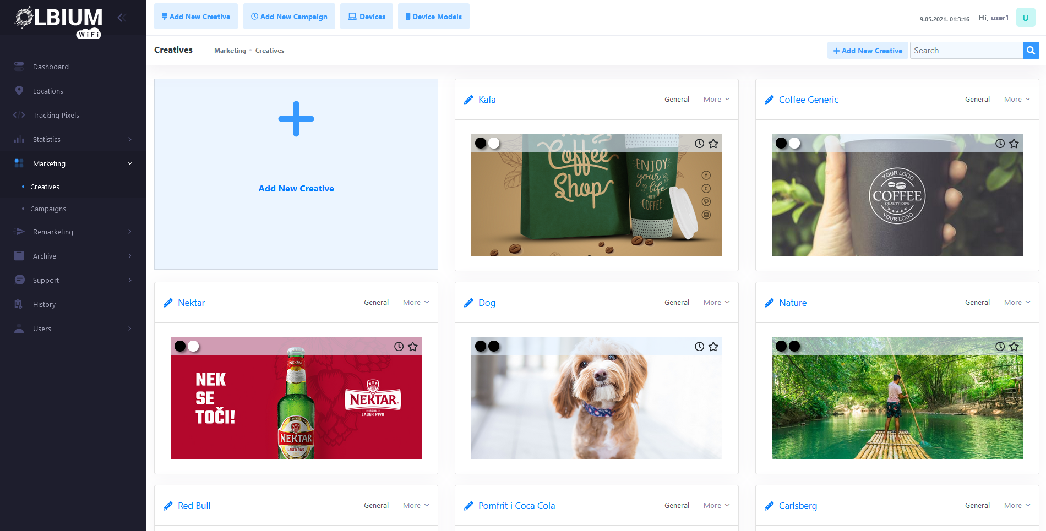Screen dimensions: 1046x531
Task: Click the clock icon on Nektar creative
Action: [x=399, y=347]
